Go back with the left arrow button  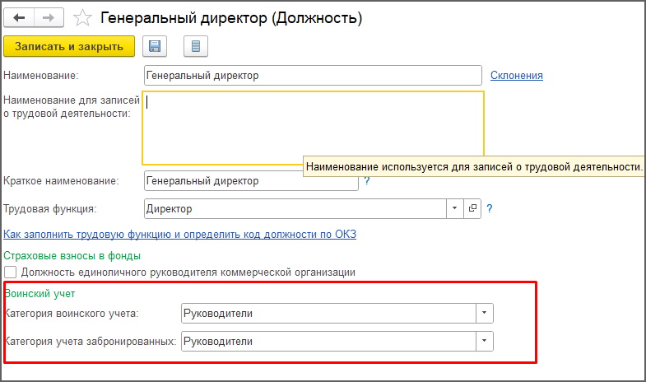coord(19,18)
